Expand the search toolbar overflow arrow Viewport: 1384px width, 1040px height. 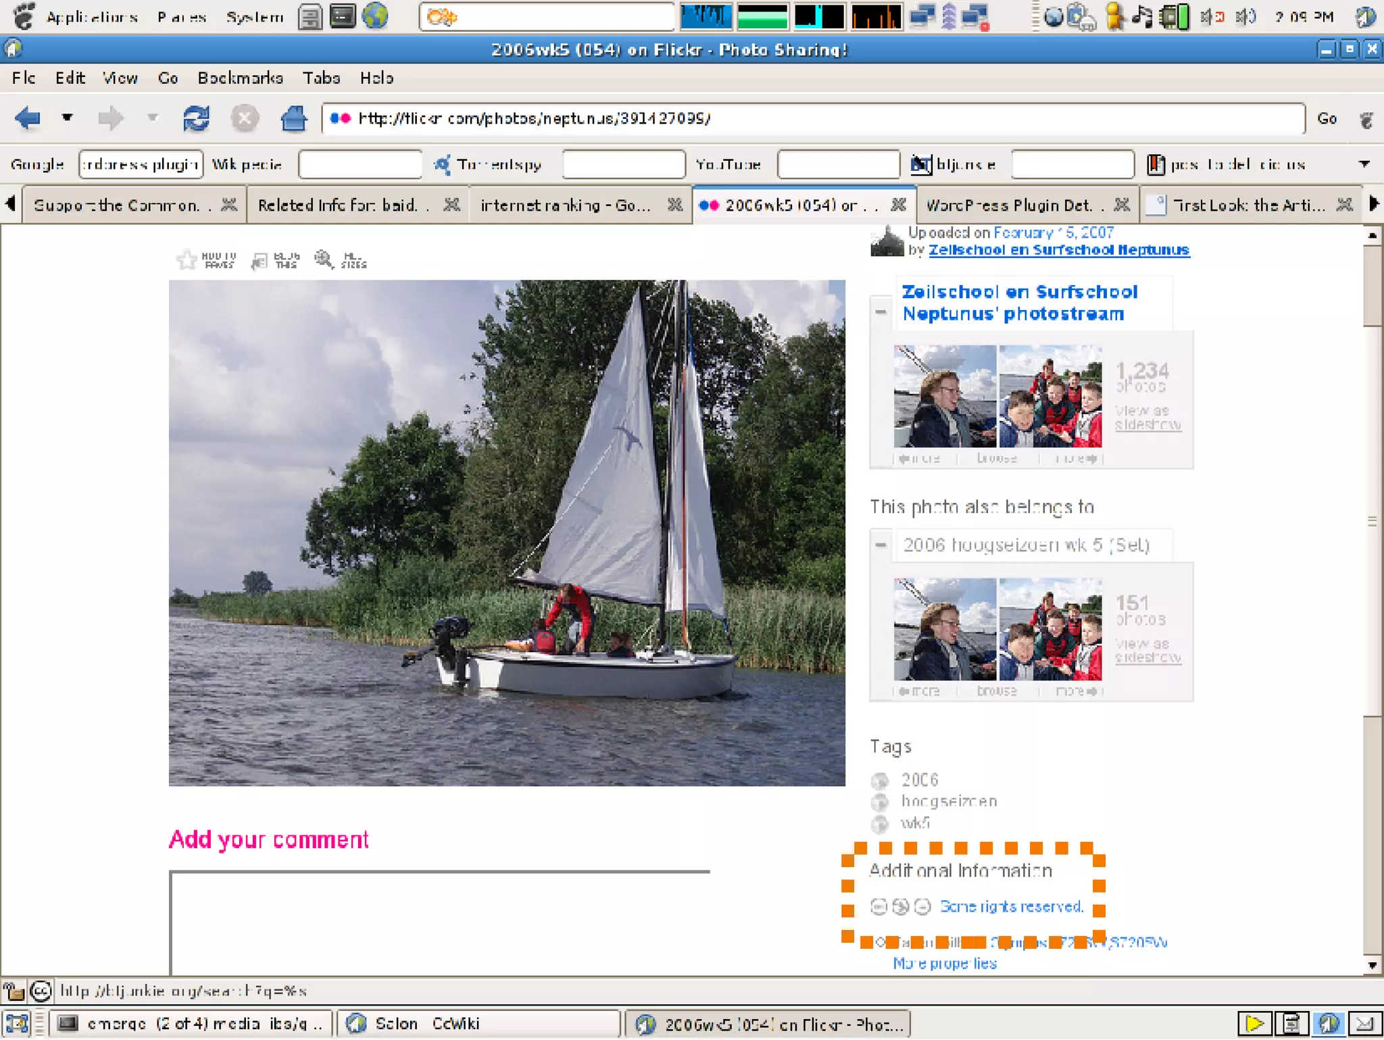(x=1364, y=164)
